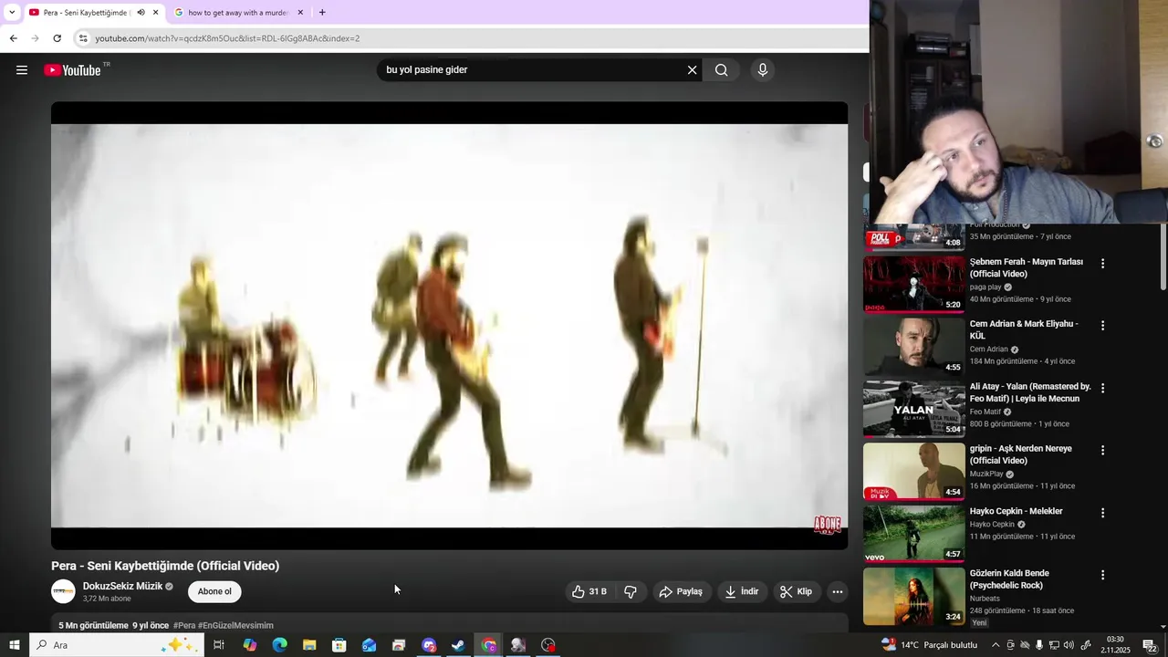Click the #Pera hashtag

coord(184,625)
